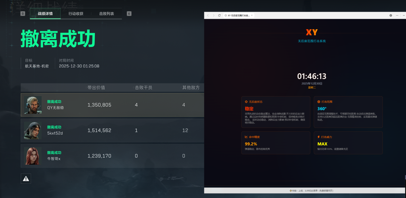Image resolution: width=406 pixels, height=198 pixels.
Task: Click the crosshair icon beside 无后座状态
Action: click(246, 102)
